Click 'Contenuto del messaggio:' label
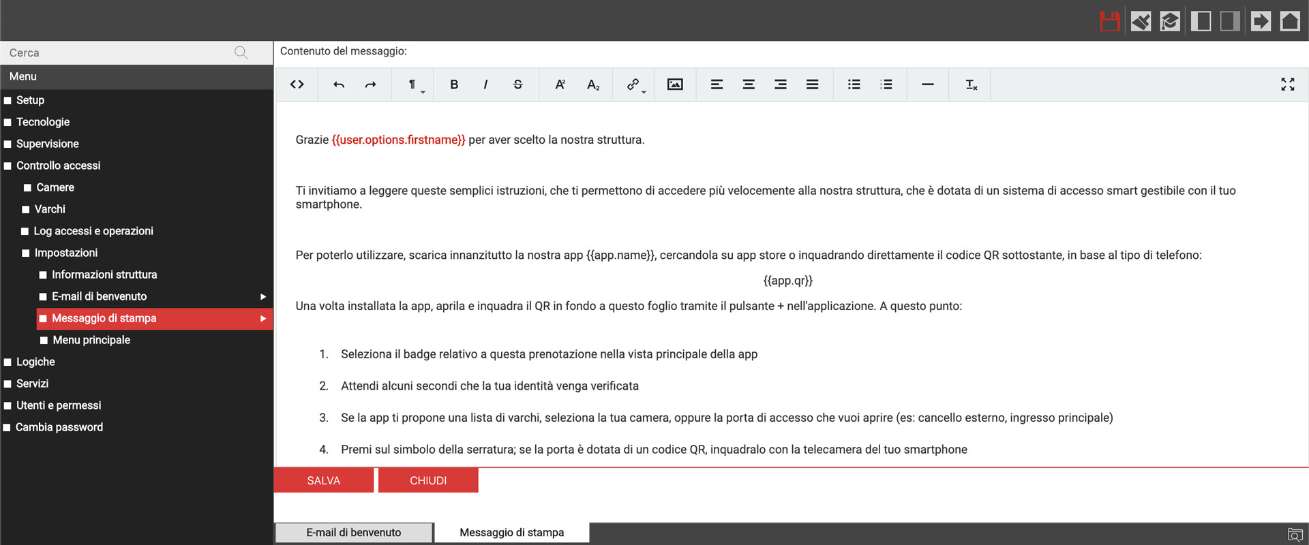The height and width of the screenshot is (545, 1309). click(343, 51)
